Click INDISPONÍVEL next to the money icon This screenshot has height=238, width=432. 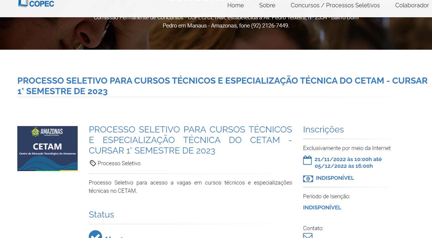(335, 178)
